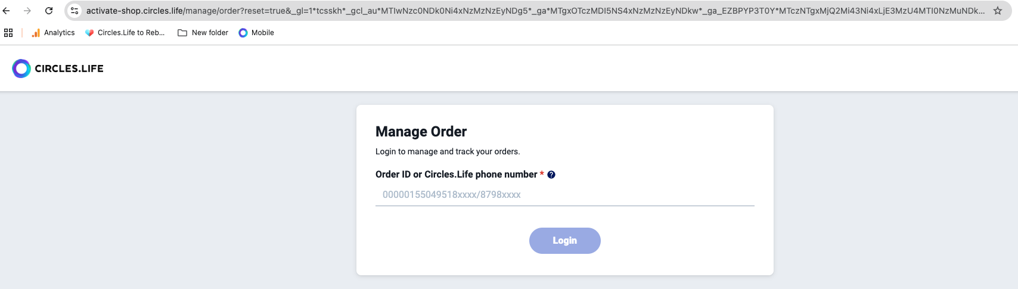The height and width of the screenshot is (289, 1018).
Task: Bookmark this page with the star icon
Action: coord(998,11)
